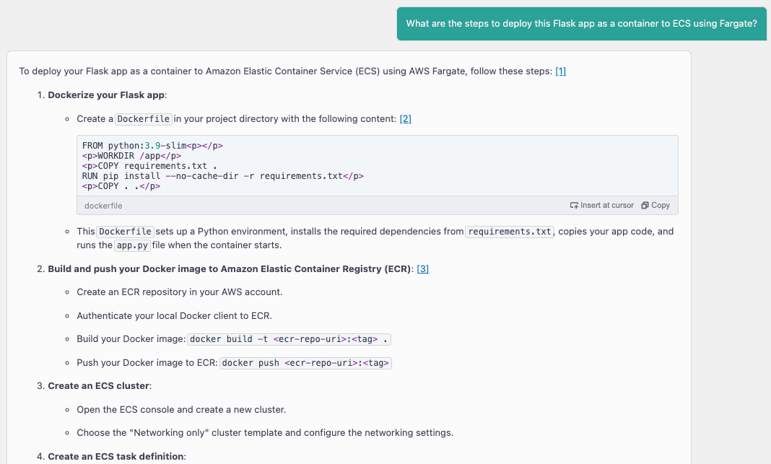This screenshot has width=771, height=464.
Task: Click the "app.py" inline code snippet
Action: [132, 245]
